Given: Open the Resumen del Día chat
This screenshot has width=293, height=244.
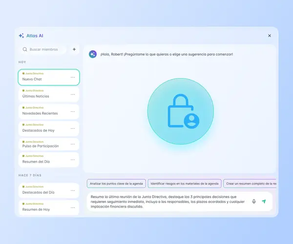Looking at the screenshot, I should 49,160.
